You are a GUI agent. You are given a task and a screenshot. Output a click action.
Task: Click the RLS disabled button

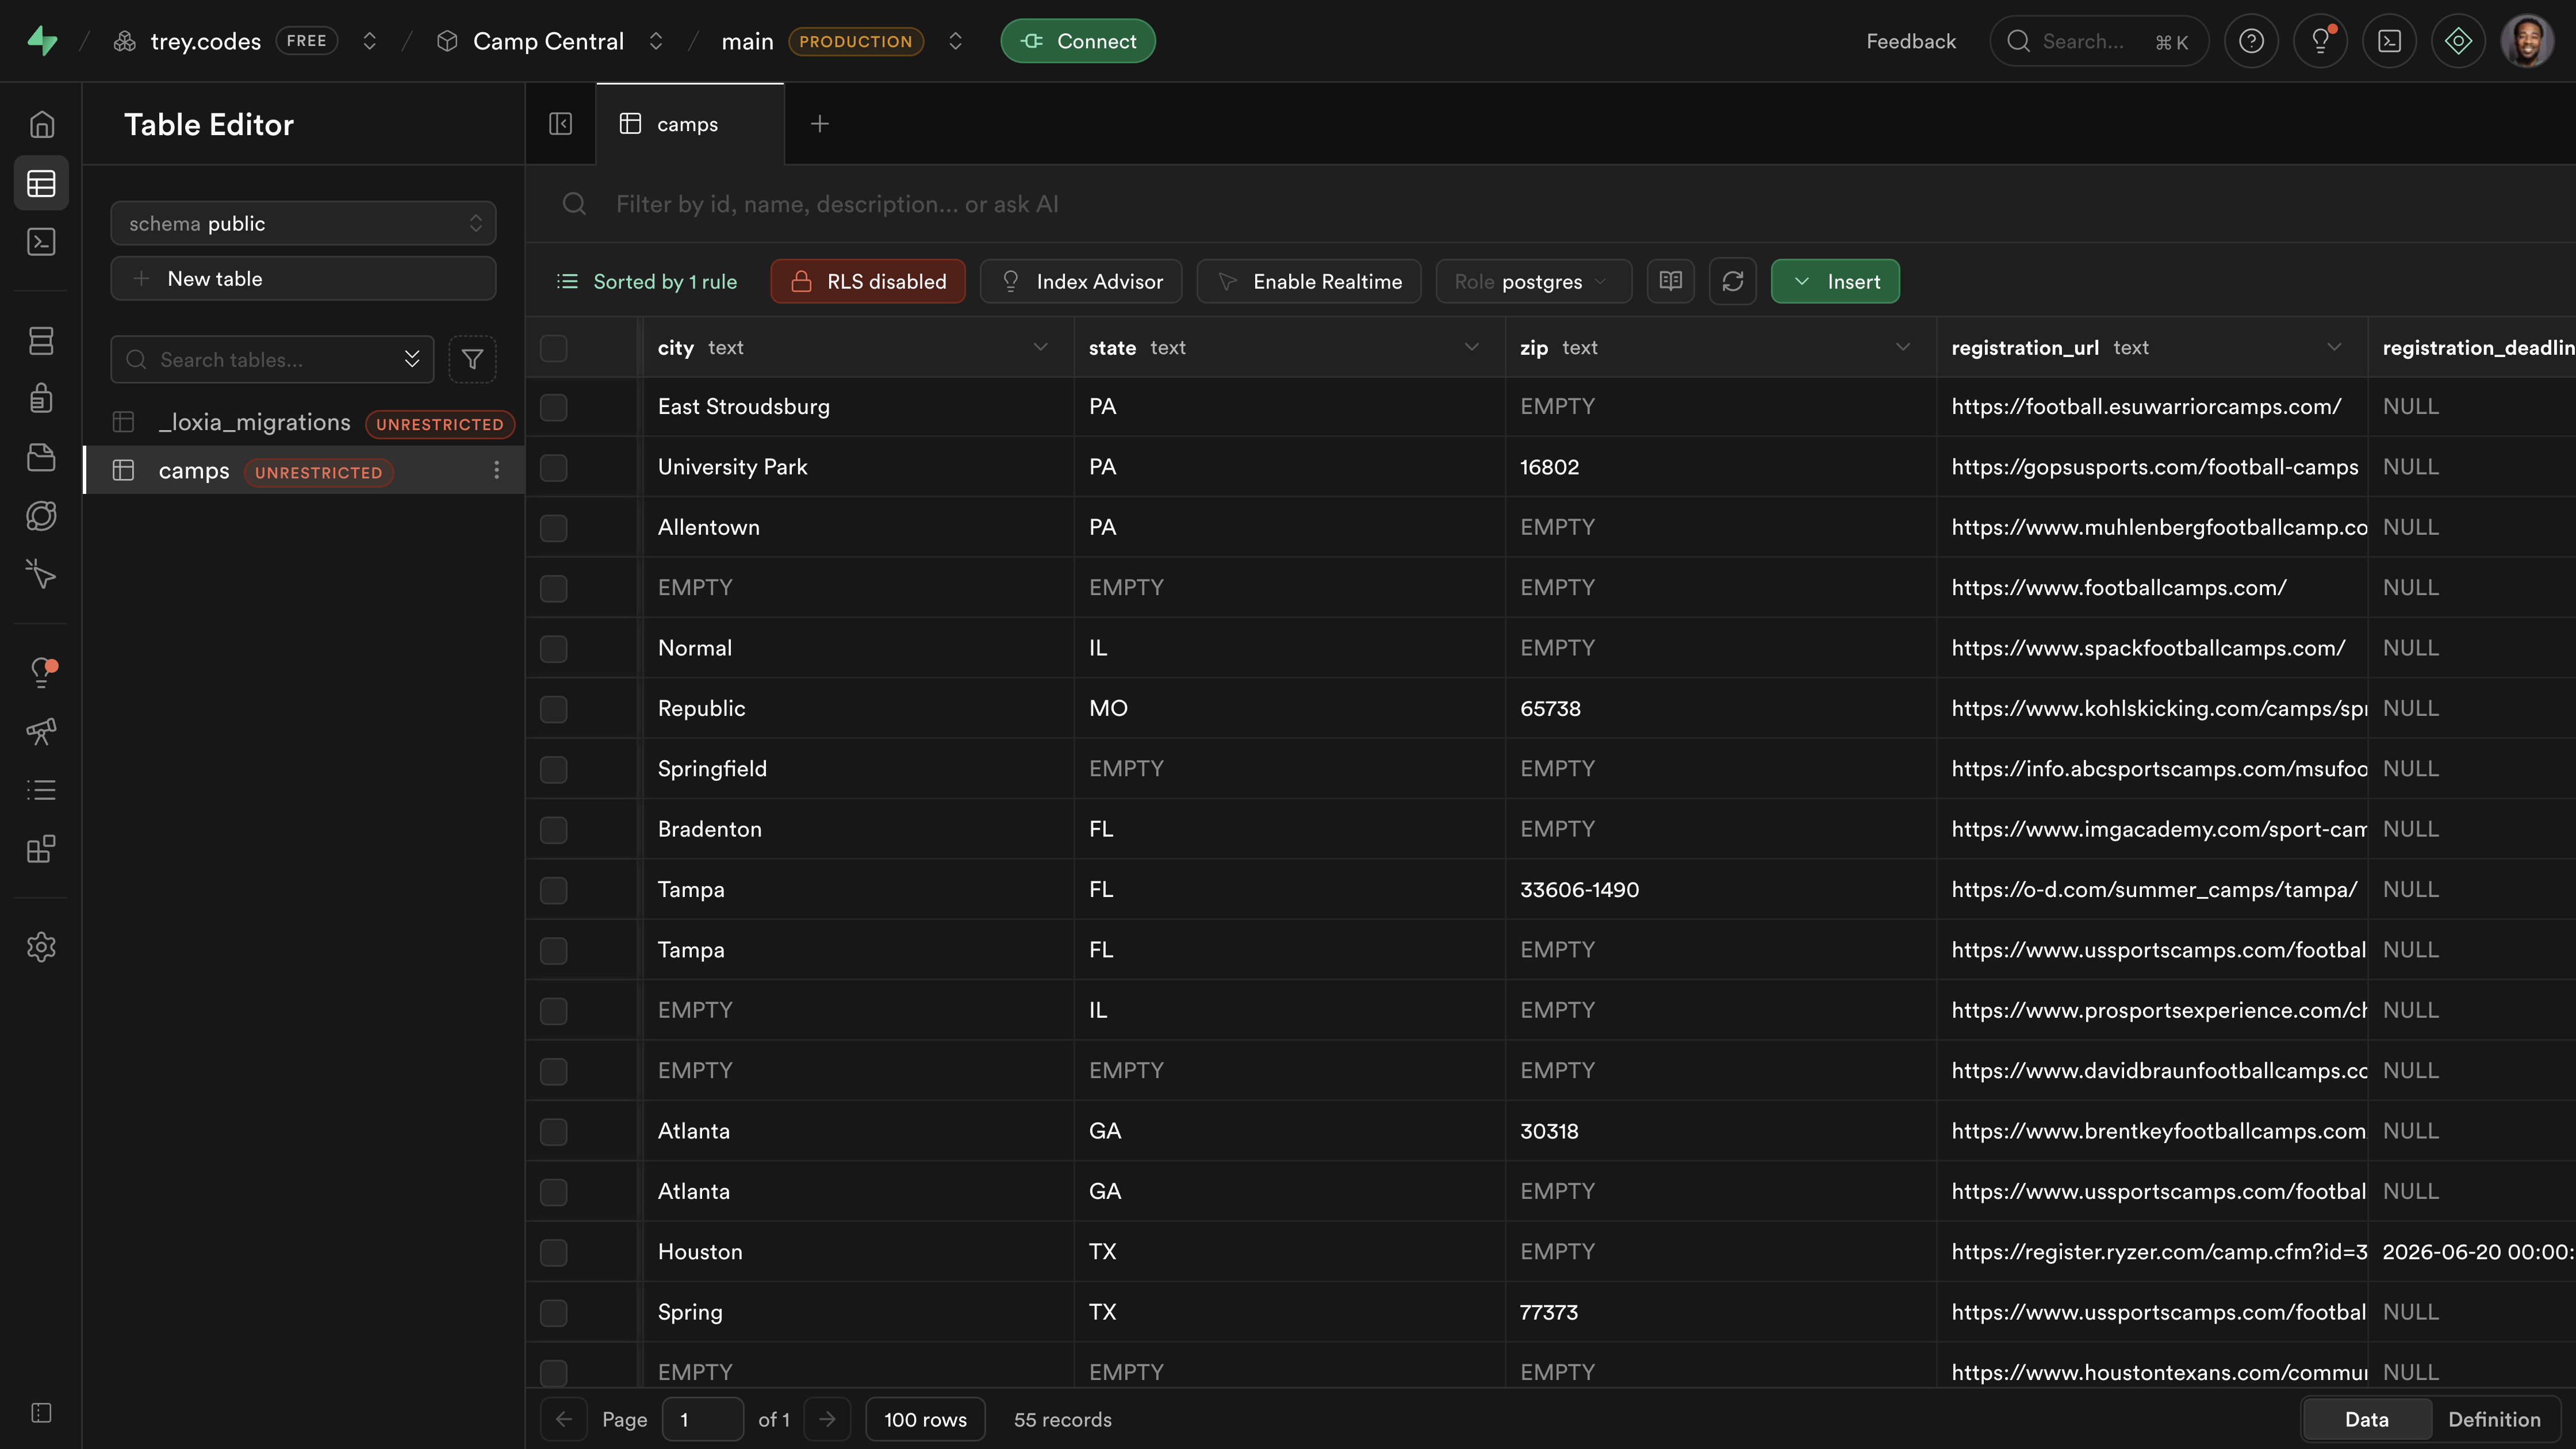coord(867,282)
